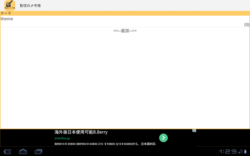Viewport: 250px width, 156px height.
Task: Open the recent apps icon
Action: (x=38, y=151)
